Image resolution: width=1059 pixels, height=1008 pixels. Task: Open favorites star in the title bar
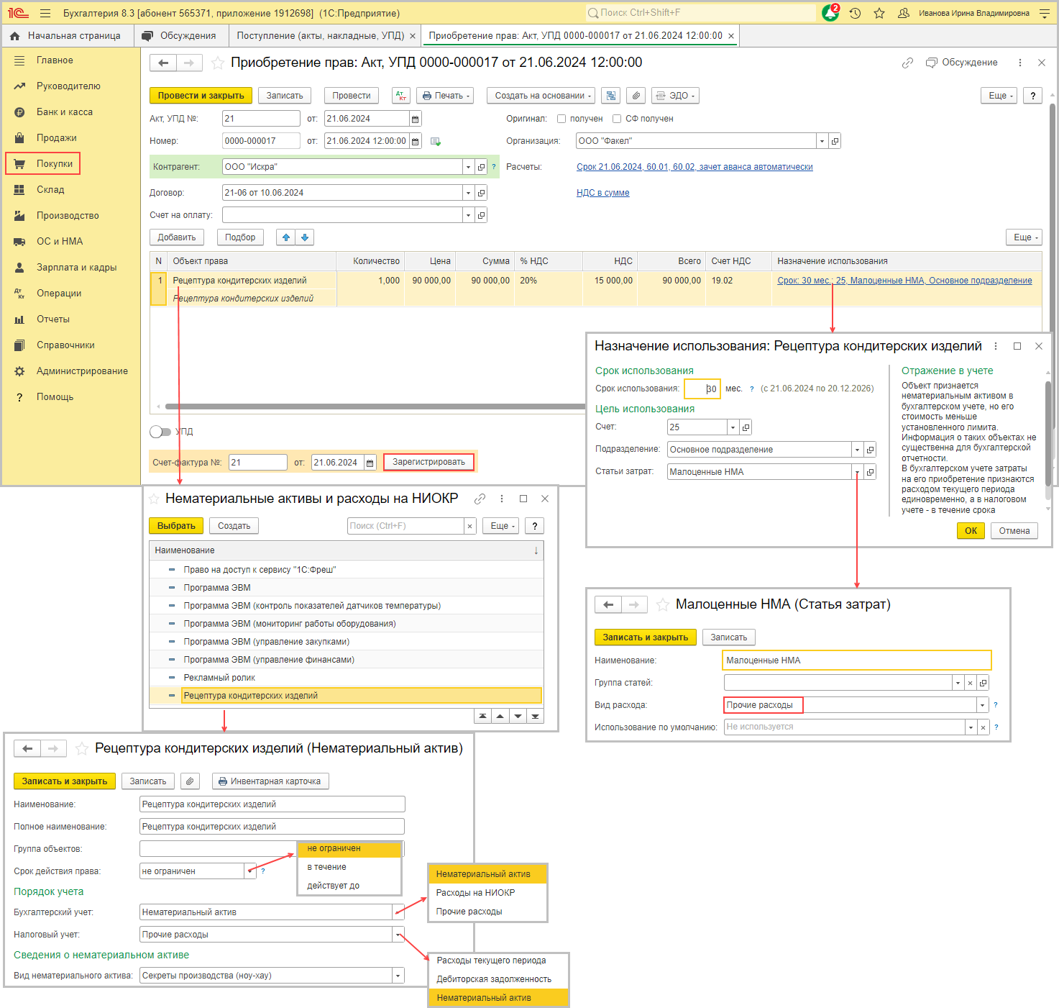point(879,13)
